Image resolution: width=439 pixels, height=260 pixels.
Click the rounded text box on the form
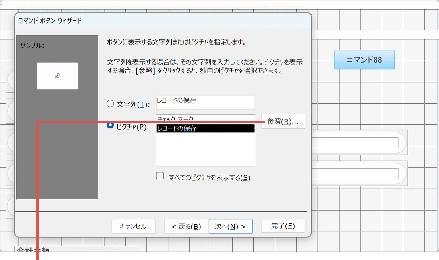click(x=359, y=142)
